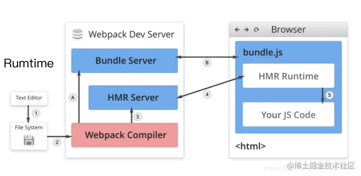Select the Webpack Compiler box
This screenshot has width=361, height=176.
coord(124,135)
